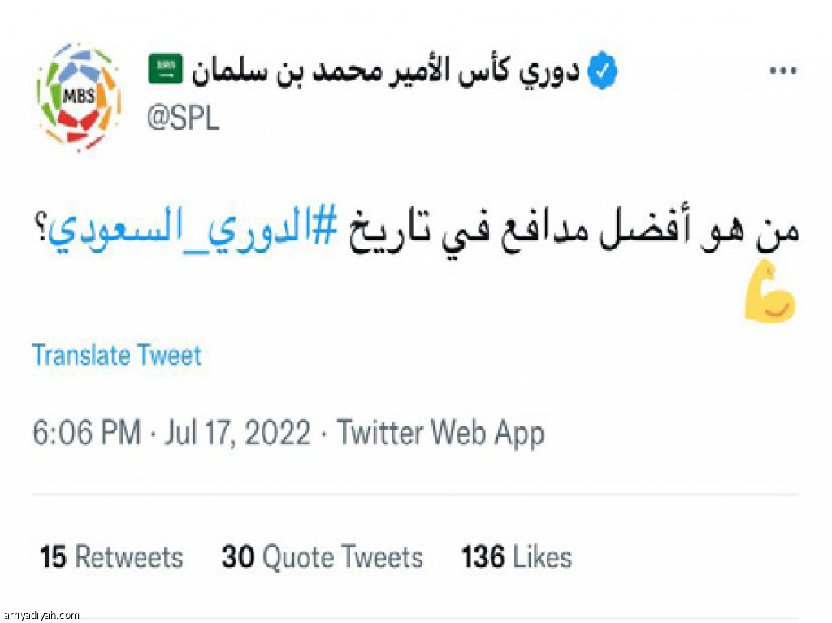The width and height of the screenshot is (832, 623).
Task: Click the blue verified badge
Action: coord(602,70)
